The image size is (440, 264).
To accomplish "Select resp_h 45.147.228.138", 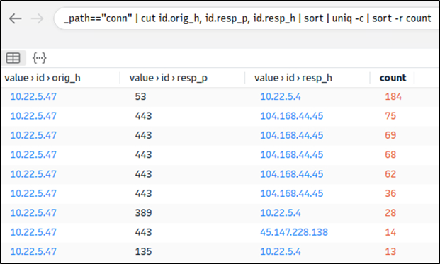I will 294,232.
